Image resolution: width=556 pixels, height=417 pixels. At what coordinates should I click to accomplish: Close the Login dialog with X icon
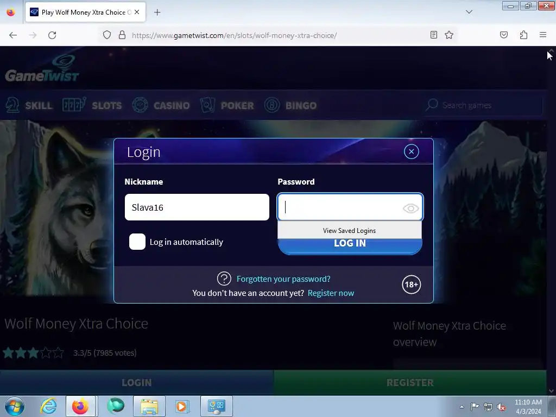point(412,152)
